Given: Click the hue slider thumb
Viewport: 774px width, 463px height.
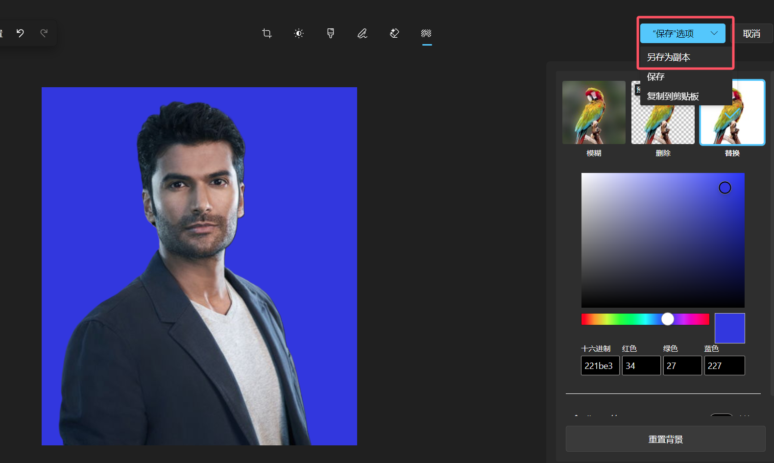Looking at the screenshot, I should tap(668, 319).
